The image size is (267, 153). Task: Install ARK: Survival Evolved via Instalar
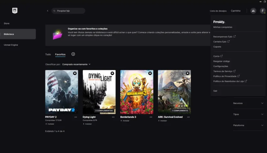[x=163, y=121]
